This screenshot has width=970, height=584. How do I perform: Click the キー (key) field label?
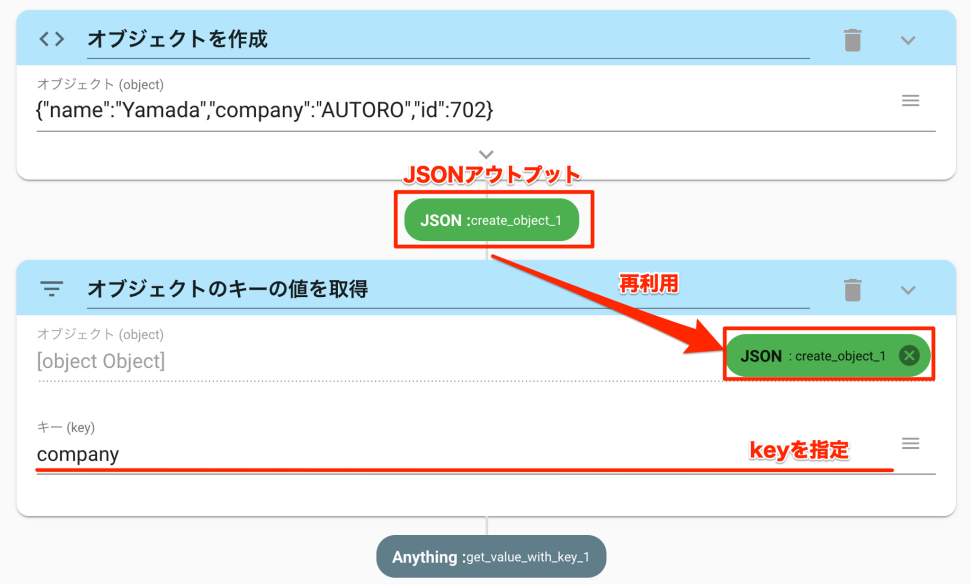pos(66,427)
